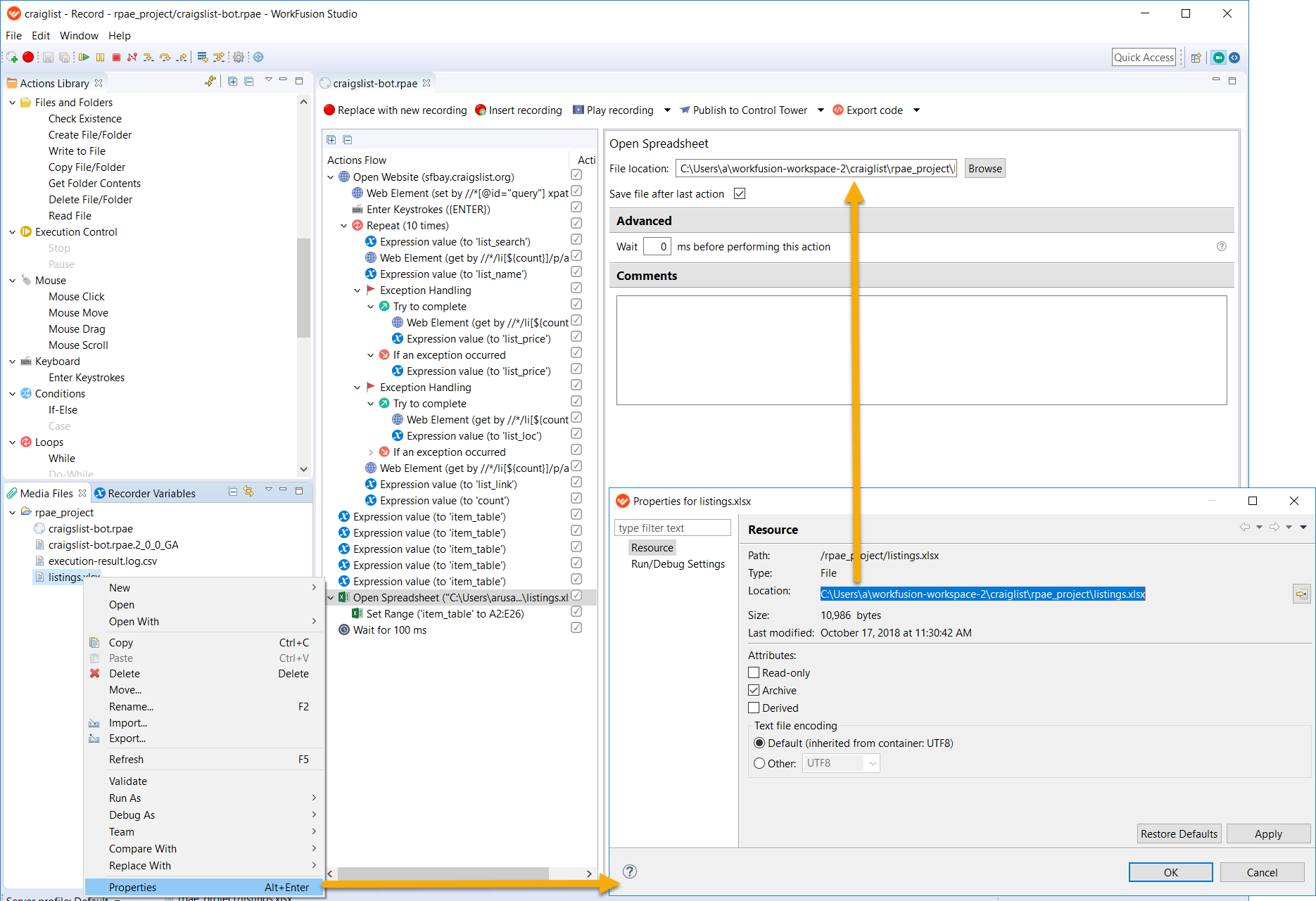The height and width of the screenshot is (901, 1316).
Task: Click OK in the Properties dialog
Action: (1170, 872)
